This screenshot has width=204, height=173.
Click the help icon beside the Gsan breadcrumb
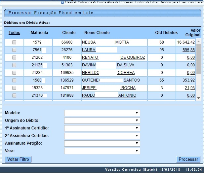pyautogui.click(x=62, y=2)
